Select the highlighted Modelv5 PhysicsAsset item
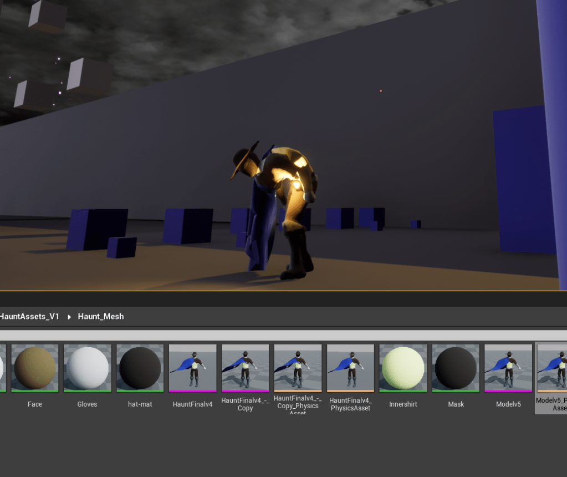 [x=552, y=368]
